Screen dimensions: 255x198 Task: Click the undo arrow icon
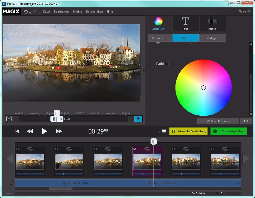tap(26, 12)
